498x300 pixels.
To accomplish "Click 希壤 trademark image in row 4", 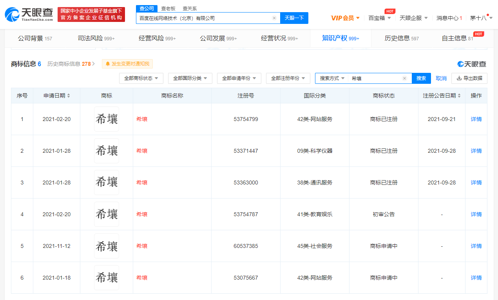I will (x=107, y=214).
